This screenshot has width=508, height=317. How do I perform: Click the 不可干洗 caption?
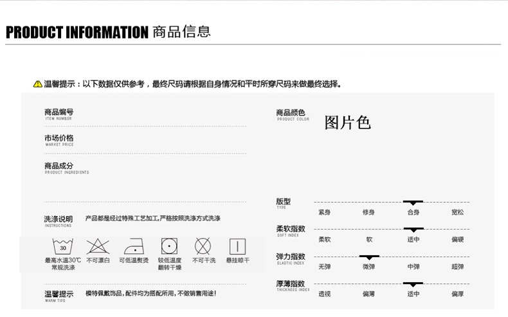coord(204,260)
